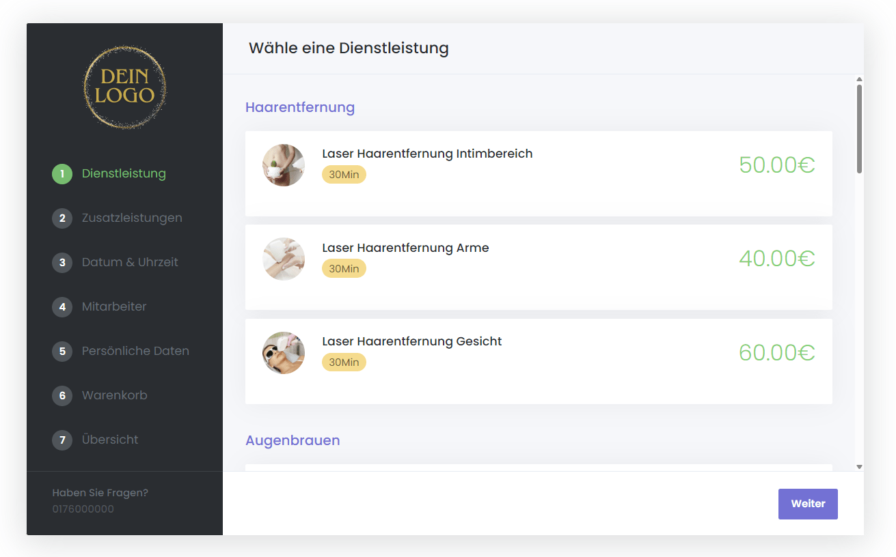Screen dimensions: 896x557
Task: Click the Dein Logo emblem
Action: 124,87
